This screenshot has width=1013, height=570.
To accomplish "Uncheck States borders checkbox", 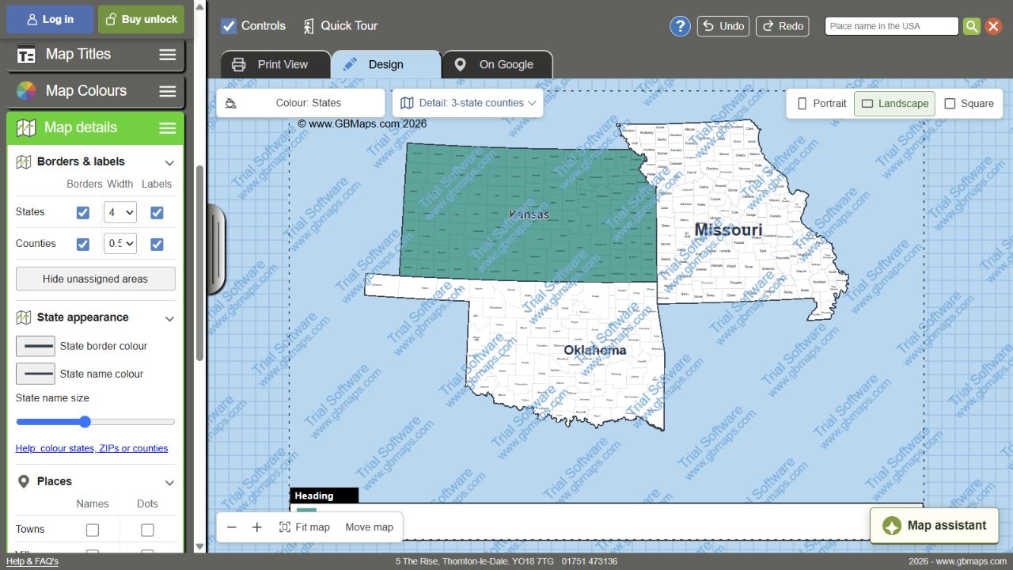I will pyautogui.click(x=83, y=212).
